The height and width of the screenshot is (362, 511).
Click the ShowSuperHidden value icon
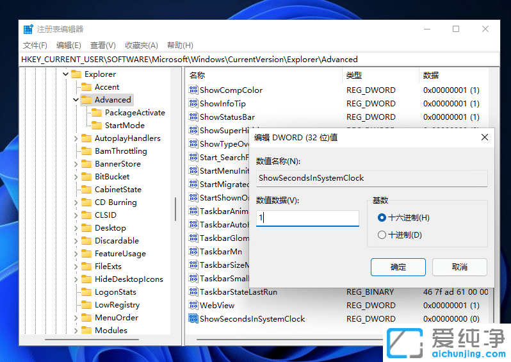[x=193, y=130]
